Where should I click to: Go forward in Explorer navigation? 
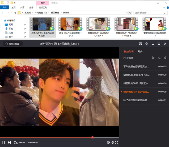pos(8,13)
